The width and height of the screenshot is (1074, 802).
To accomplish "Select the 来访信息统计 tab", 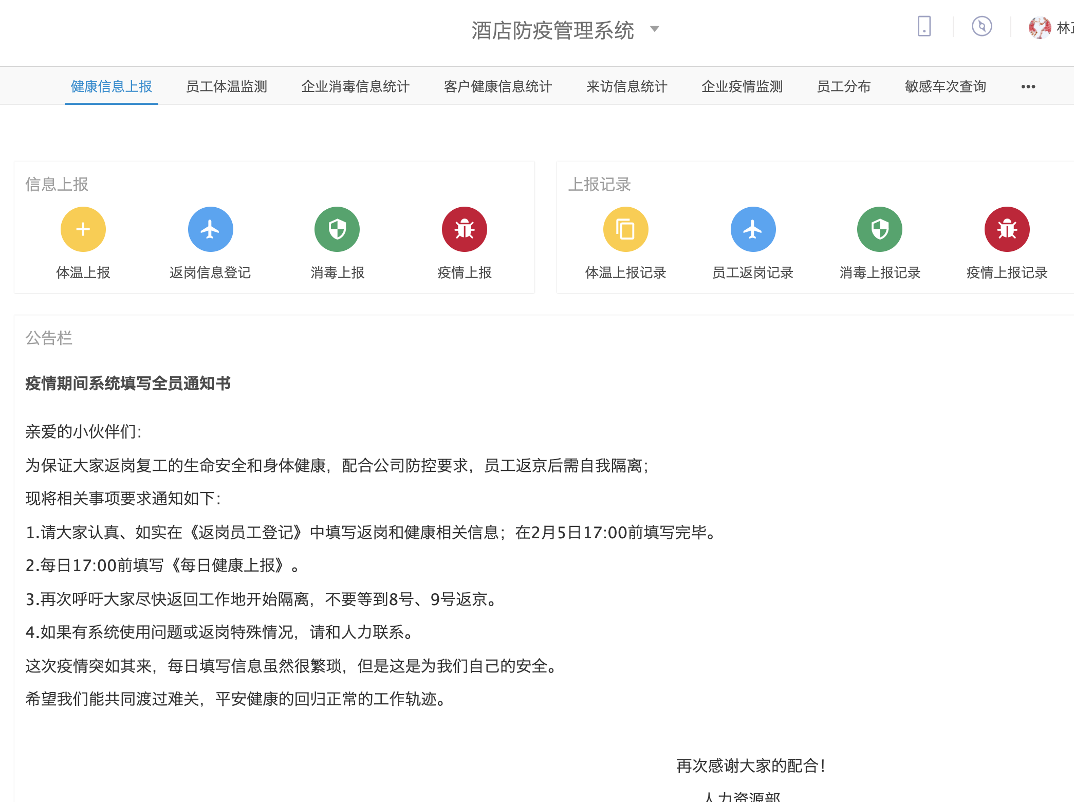I will tap(626, 87).
